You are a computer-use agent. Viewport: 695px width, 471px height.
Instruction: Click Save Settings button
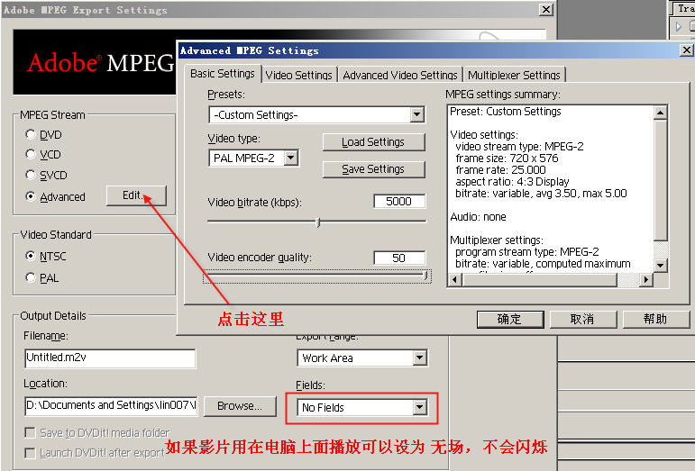[x=373, y=169]
